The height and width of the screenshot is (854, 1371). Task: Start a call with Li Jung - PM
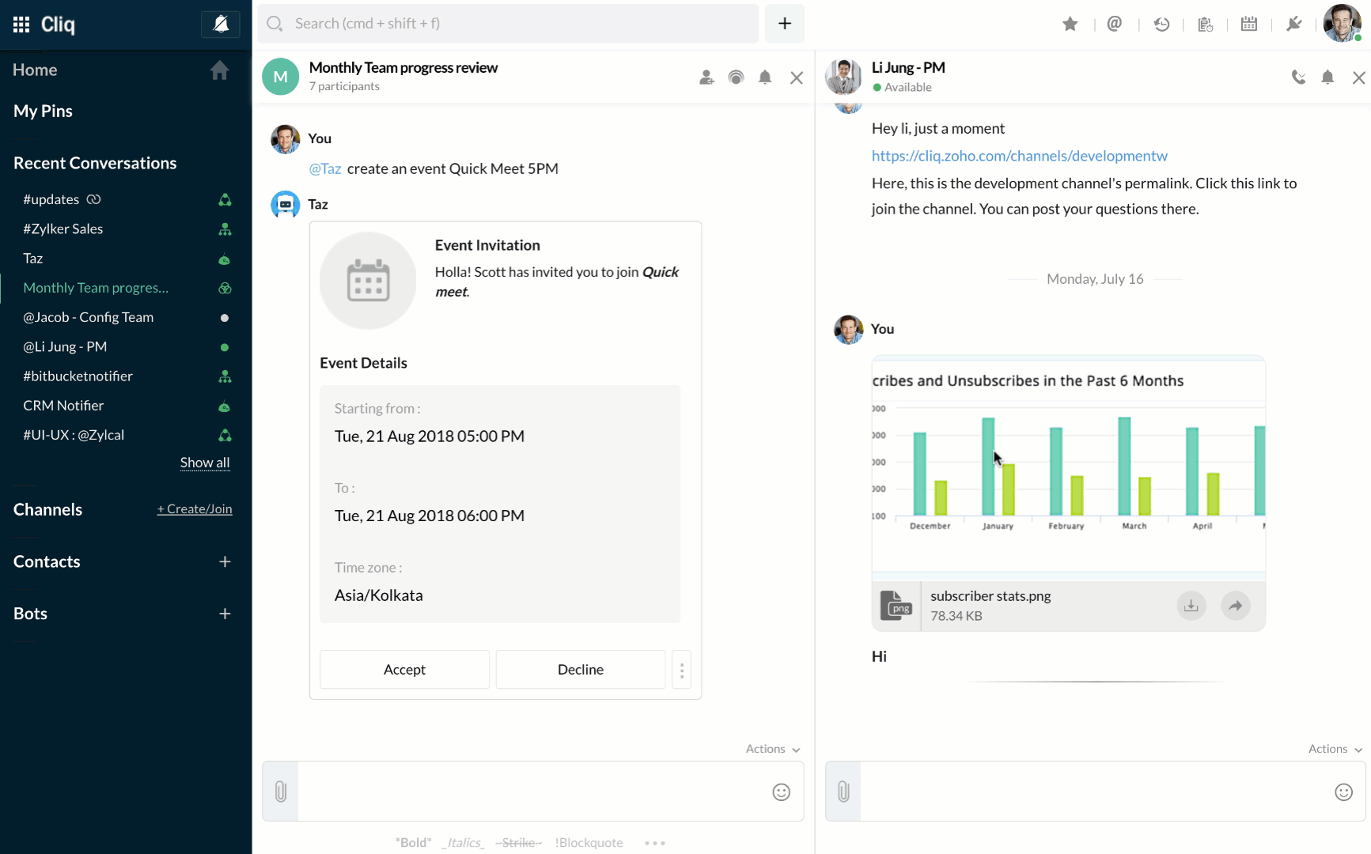click(x=1298, y=77)
